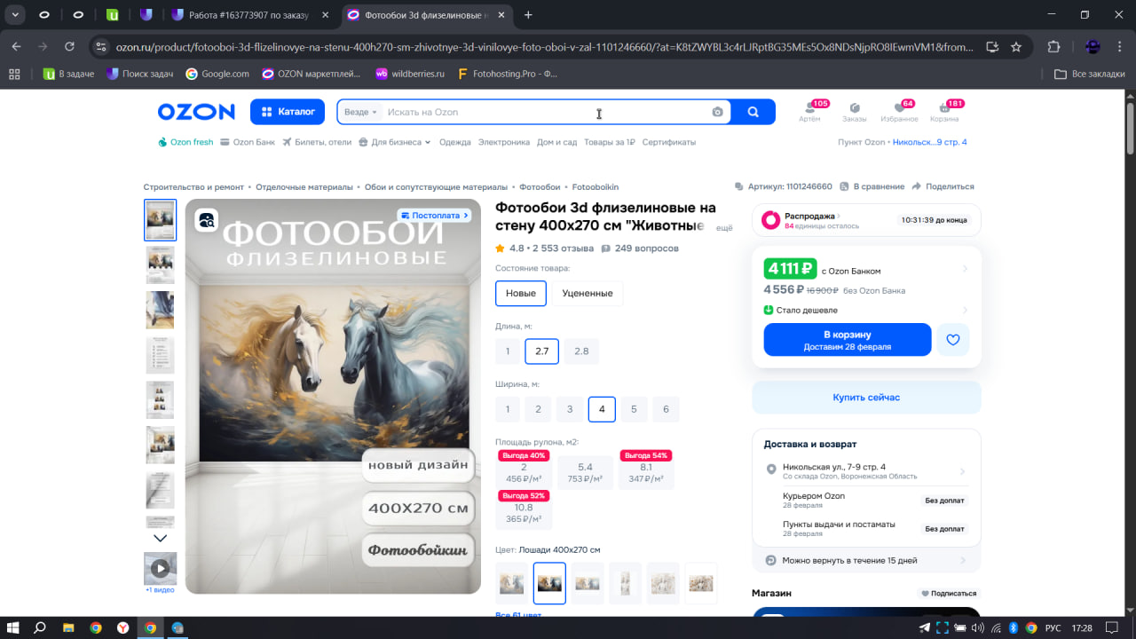This screenshot has width=1136, height=639.
Task: Open the Каталог menu button
Action: [x=288, y=112]
